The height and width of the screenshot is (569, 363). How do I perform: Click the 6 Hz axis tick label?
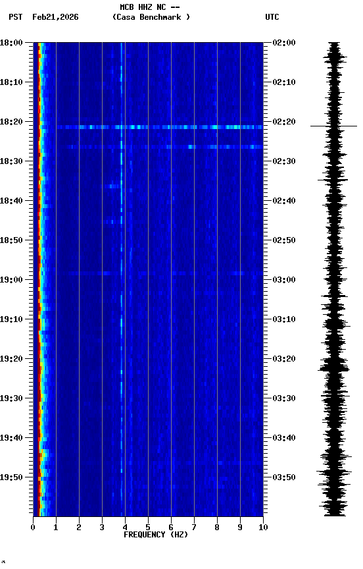[171, 528]
